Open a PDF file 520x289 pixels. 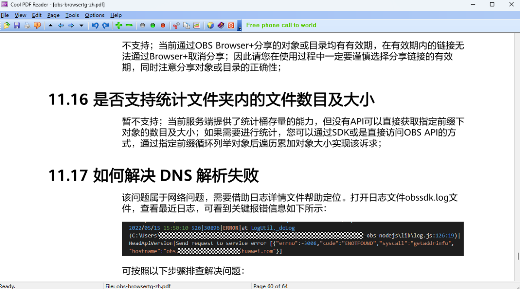pyautogui.click(x=6, y=26)
